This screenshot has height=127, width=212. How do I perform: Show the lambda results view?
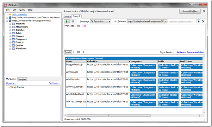click(74, 52)
